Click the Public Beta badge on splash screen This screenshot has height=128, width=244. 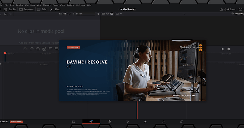(x=73, y=47)
